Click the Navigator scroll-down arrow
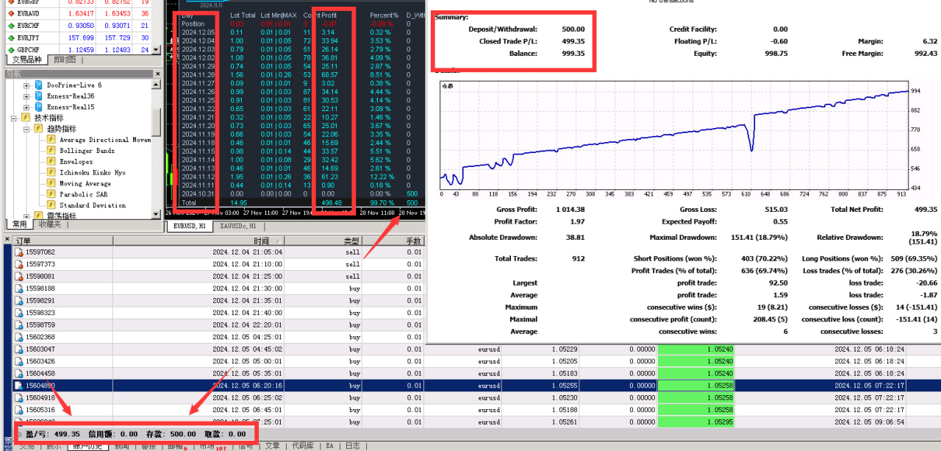 click(157, 214)
